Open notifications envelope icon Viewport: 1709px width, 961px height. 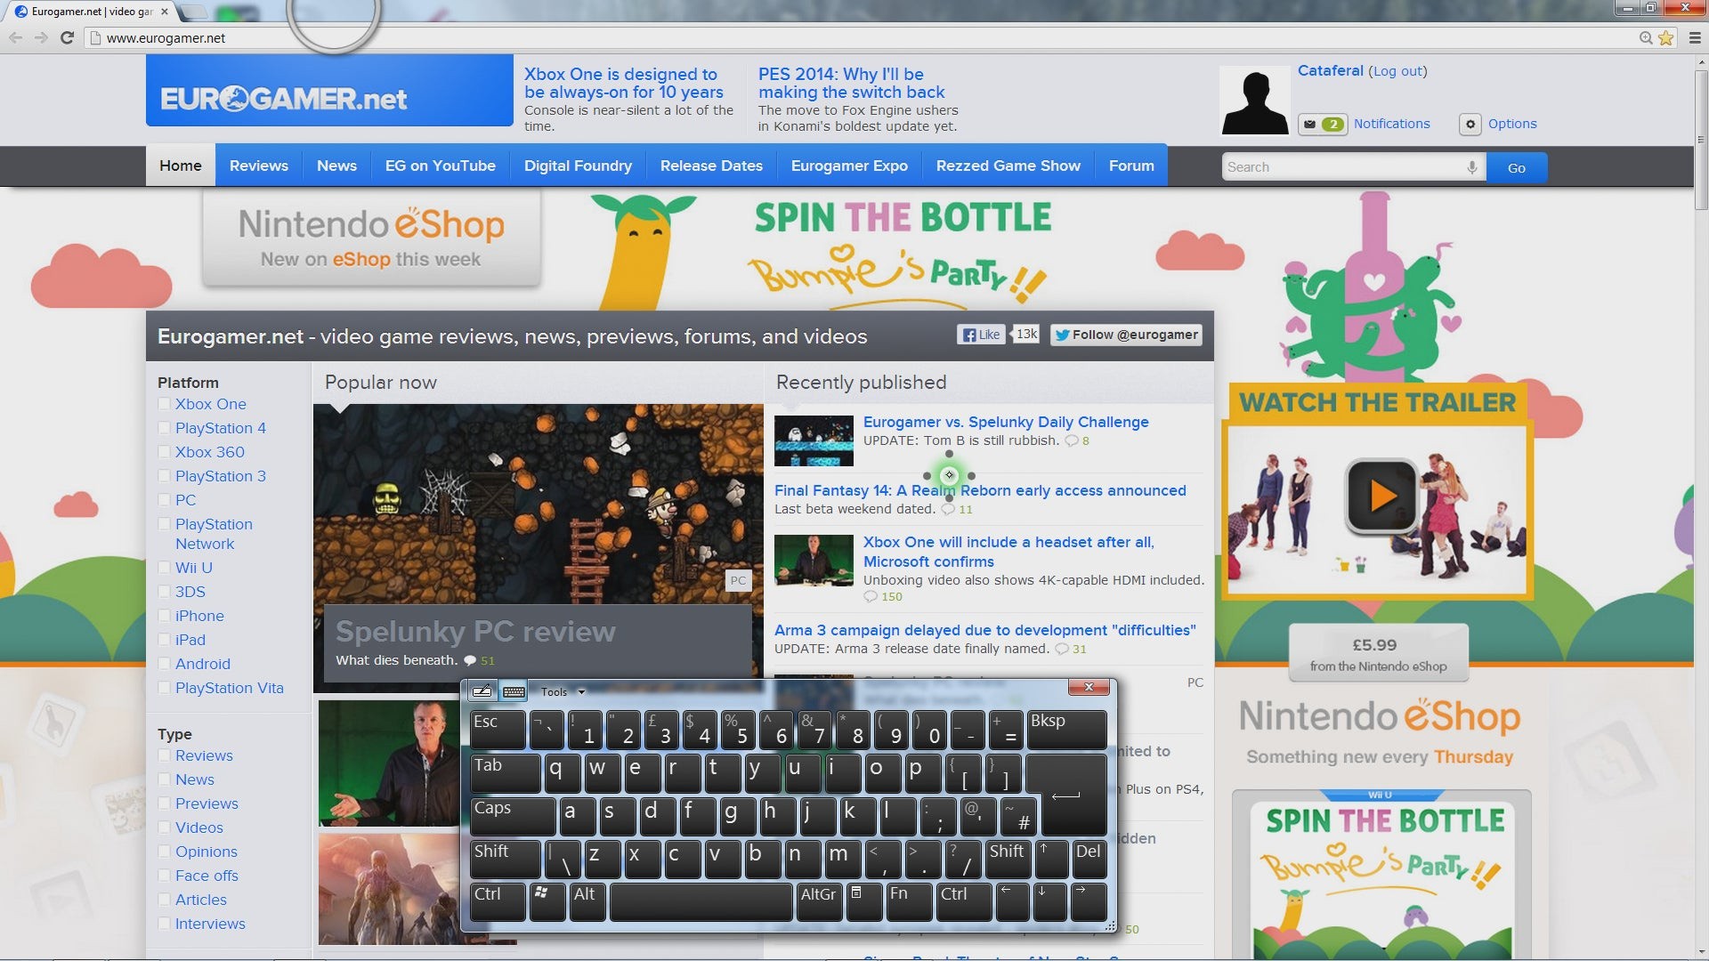pyautogui.click(x=1309, y=125)
